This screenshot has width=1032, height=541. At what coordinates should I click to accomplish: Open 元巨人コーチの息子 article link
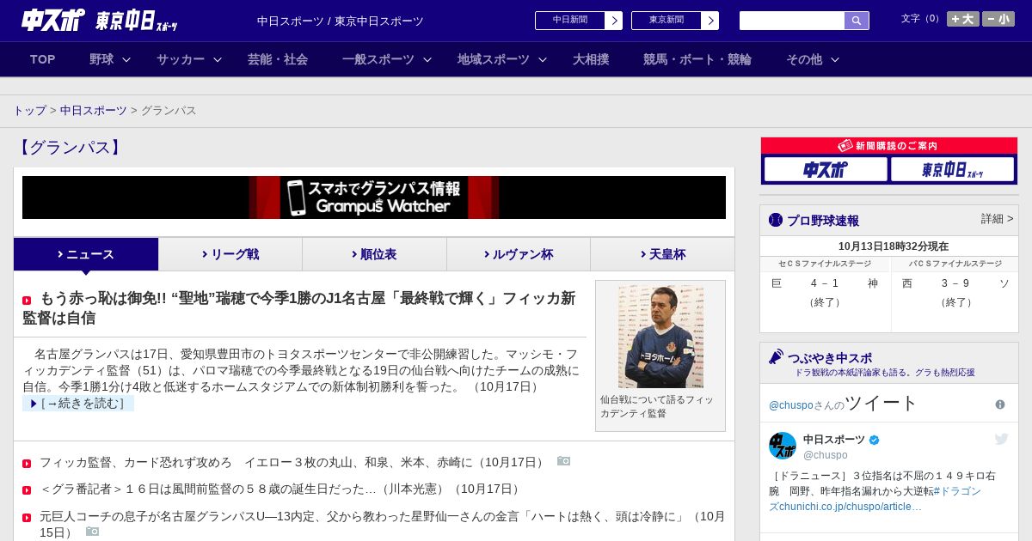coord(382,524)
